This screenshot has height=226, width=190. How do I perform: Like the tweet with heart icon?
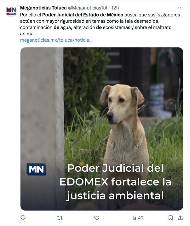point(97,218)
